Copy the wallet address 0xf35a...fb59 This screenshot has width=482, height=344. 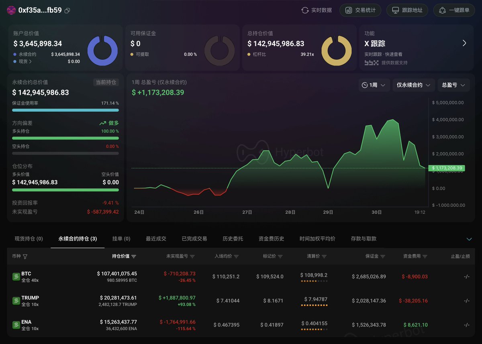pos(67,10)
